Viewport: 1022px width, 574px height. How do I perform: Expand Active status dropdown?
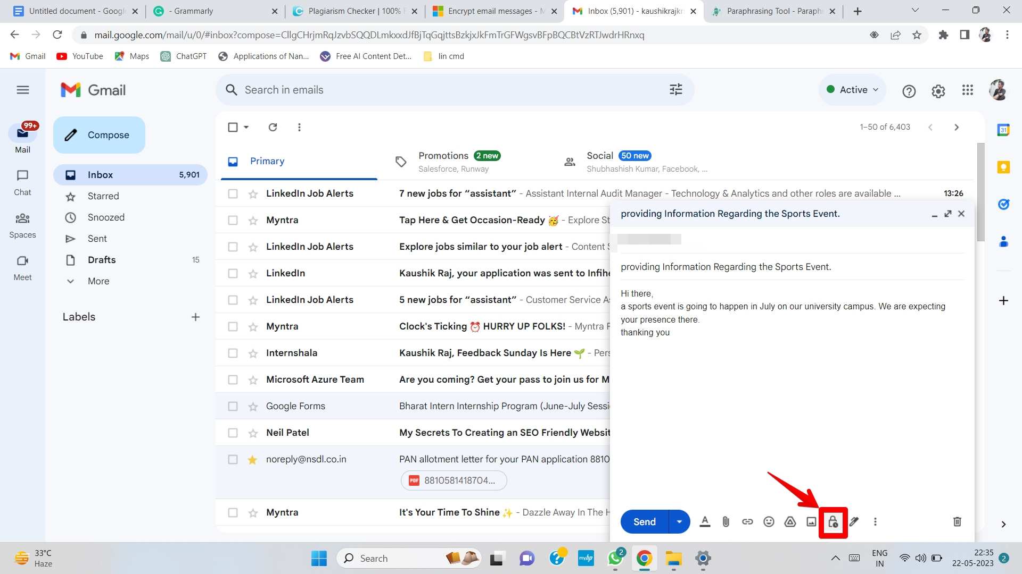click(852, 90)
